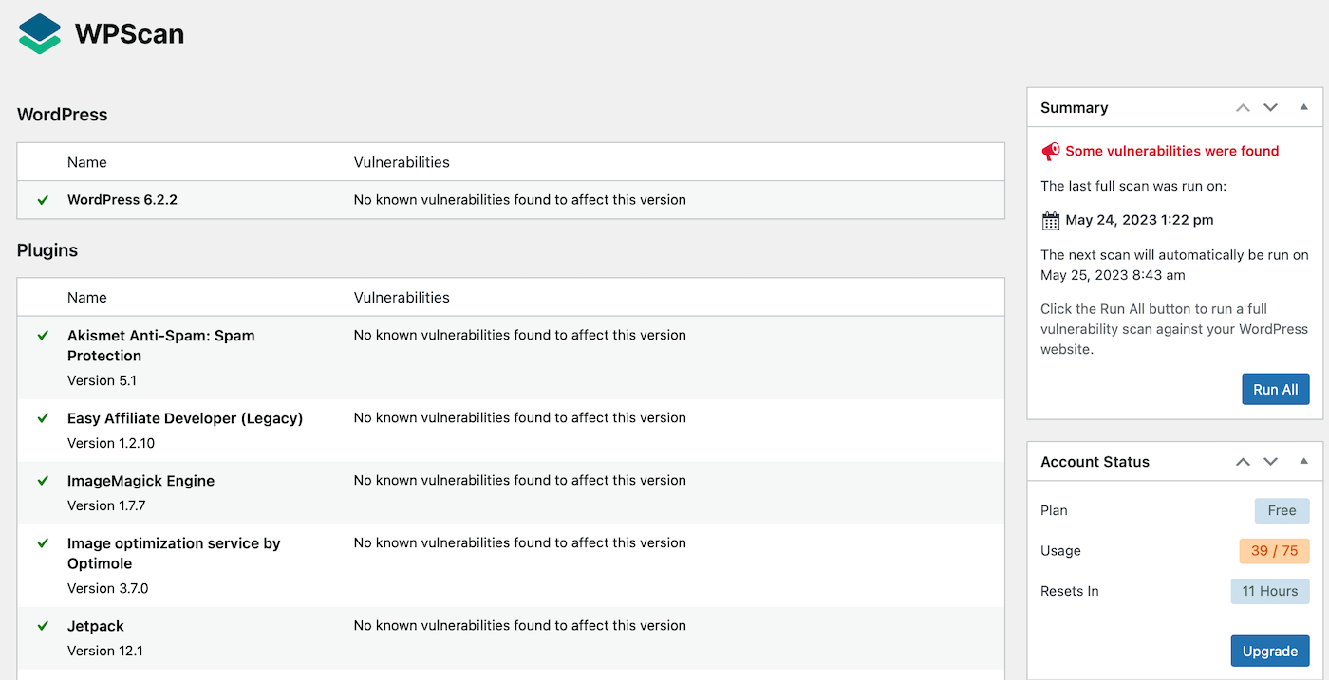Screen dimensions: 1329x680
Task: Click the checkmark beside Akismet Anti-Spam
Action: (43, 336)
